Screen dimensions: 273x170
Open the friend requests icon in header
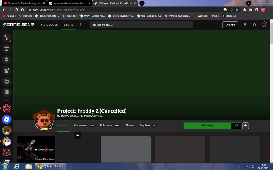click(254, 25)
